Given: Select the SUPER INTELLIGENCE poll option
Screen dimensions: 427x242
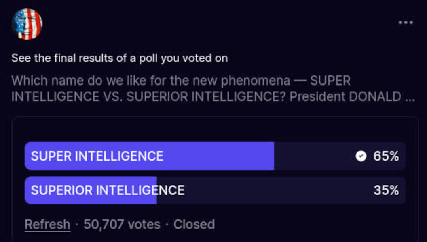Looking at the screenshot, I should [x=215, y=156].
